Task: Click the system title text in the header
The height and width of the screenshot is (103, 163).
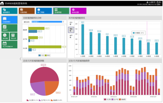Action: pos(16,3)
